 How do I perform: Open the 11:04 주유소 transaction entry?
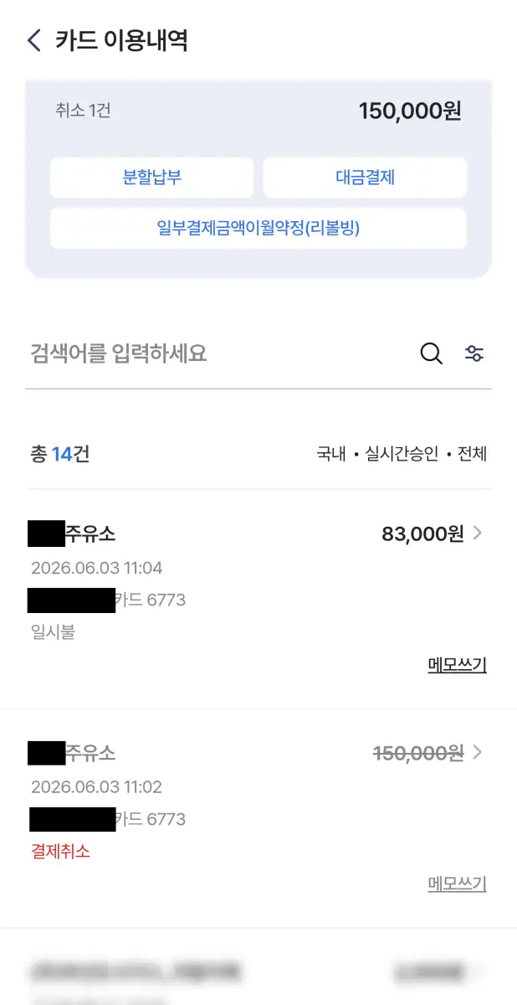tap(258, 599)
